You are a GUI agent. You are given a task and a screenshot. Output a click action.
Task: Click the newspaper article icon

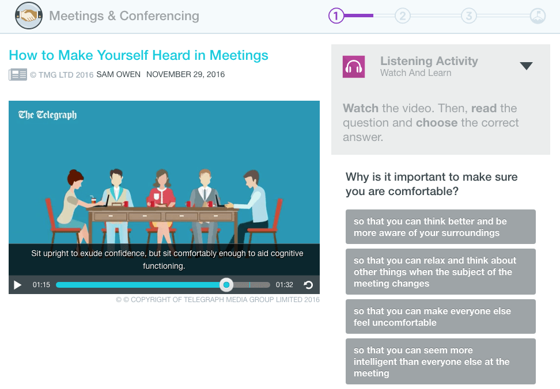(x=18, y=75)
